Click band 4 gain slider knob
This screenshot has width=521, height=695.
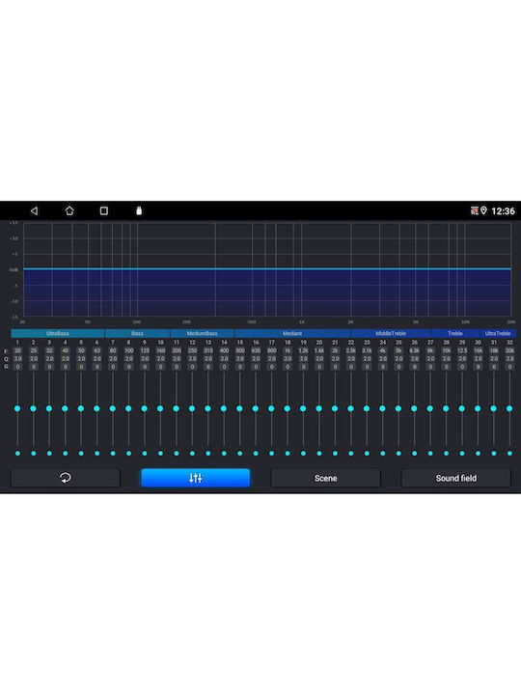pos(66,408)
